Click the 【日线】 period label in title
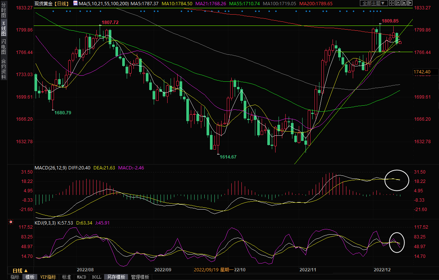 61,3
